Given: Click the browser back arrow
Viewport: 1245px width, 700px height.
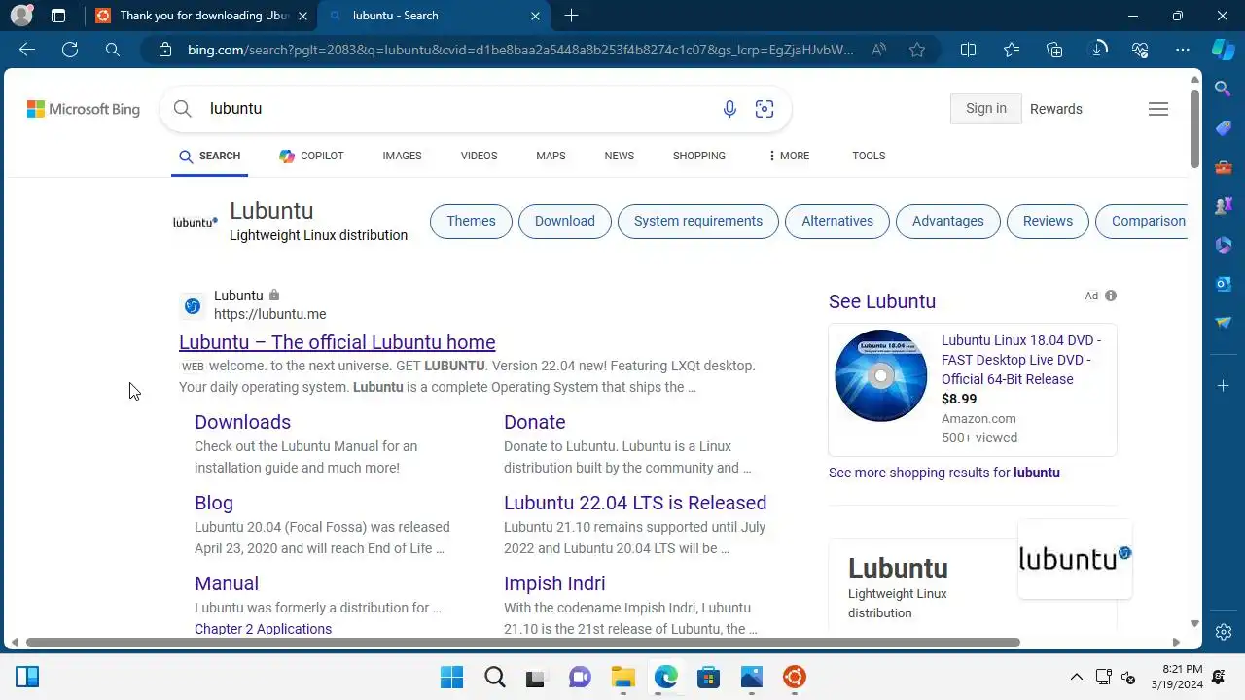Looking at the screenshot, I should point(27,50).
